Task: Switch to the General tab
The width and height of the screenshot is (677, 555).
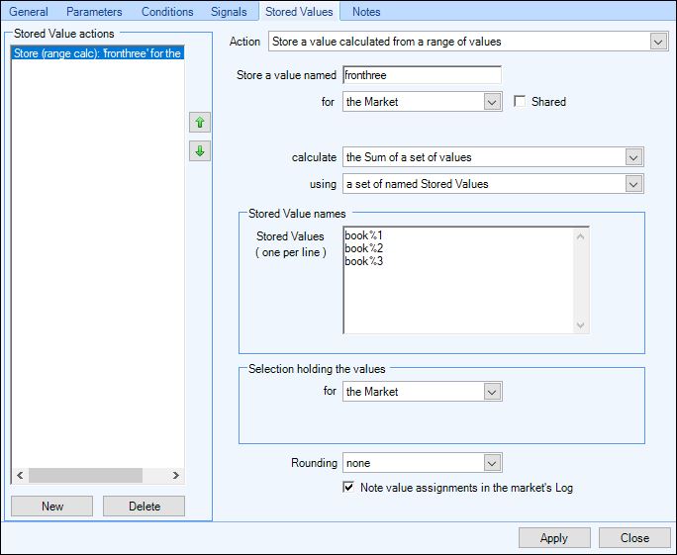Action: click(x=29, y=12)
